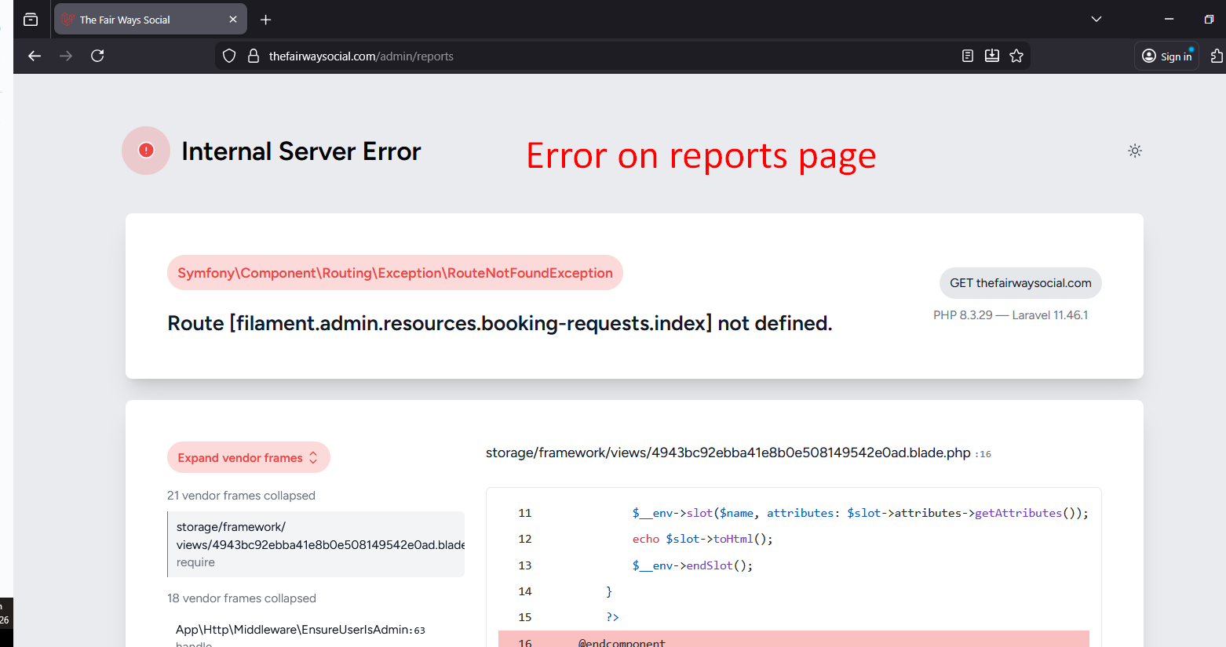Click the padlock site security icon
The image size is (1226, 647).
[x=254, y=56]
